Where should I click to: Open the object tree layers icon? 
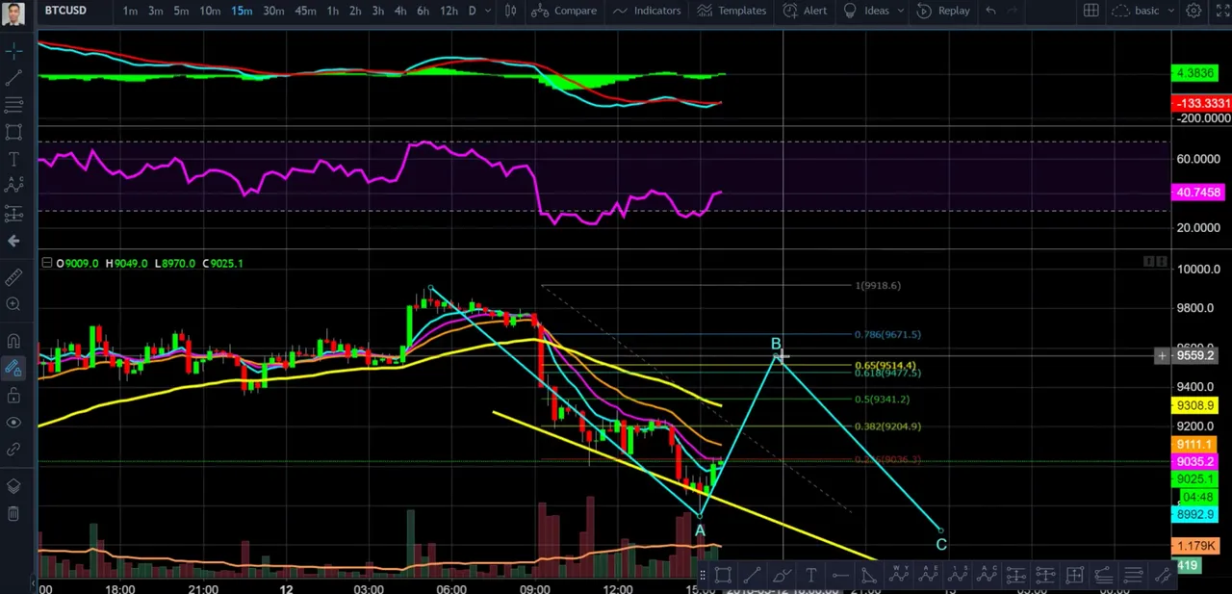tap(13, 486)
